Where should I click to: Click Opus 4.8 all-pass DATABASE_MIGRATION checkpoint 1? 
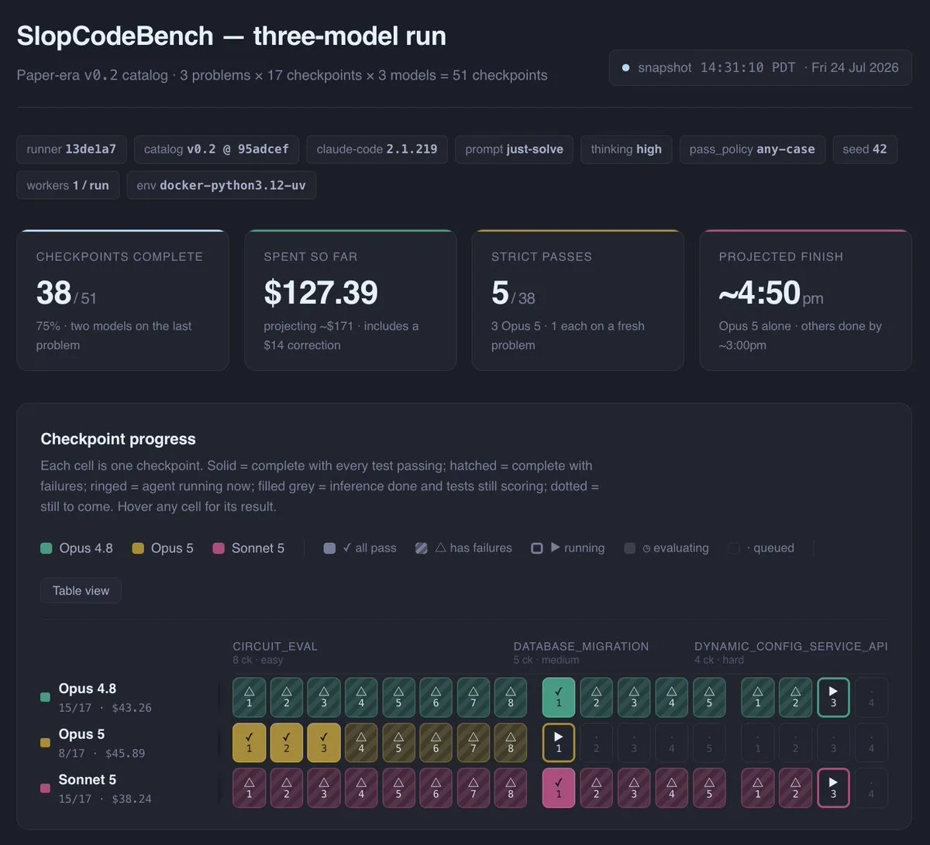559,697
